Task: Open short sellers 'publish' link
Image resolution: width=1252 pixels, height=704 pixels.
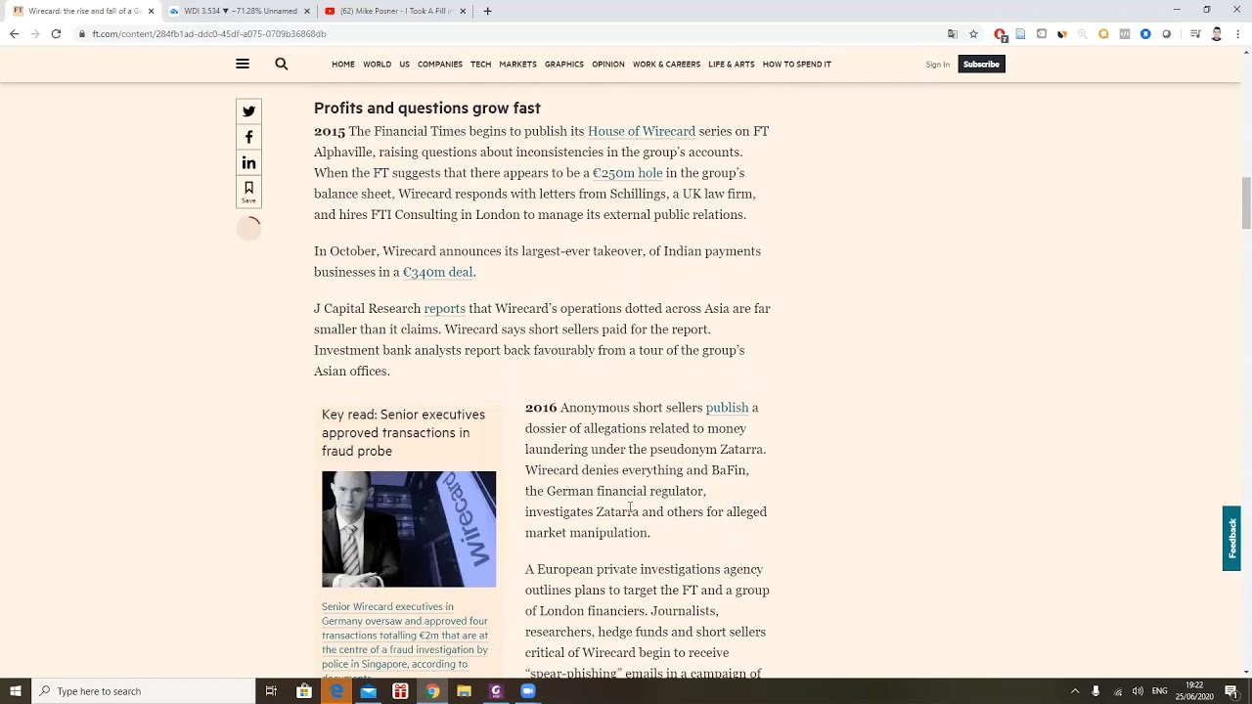Action: (x=727, y=408)
